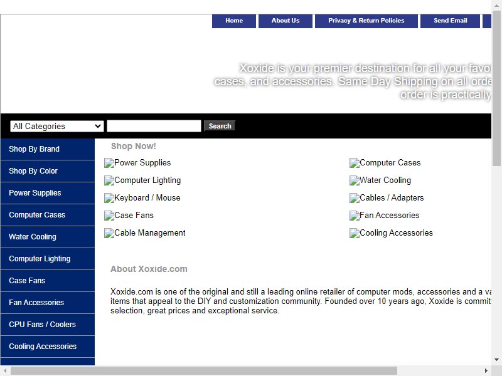
Task: Click the broken image icon beside Cables / Adapters
Action: [355, 198]
